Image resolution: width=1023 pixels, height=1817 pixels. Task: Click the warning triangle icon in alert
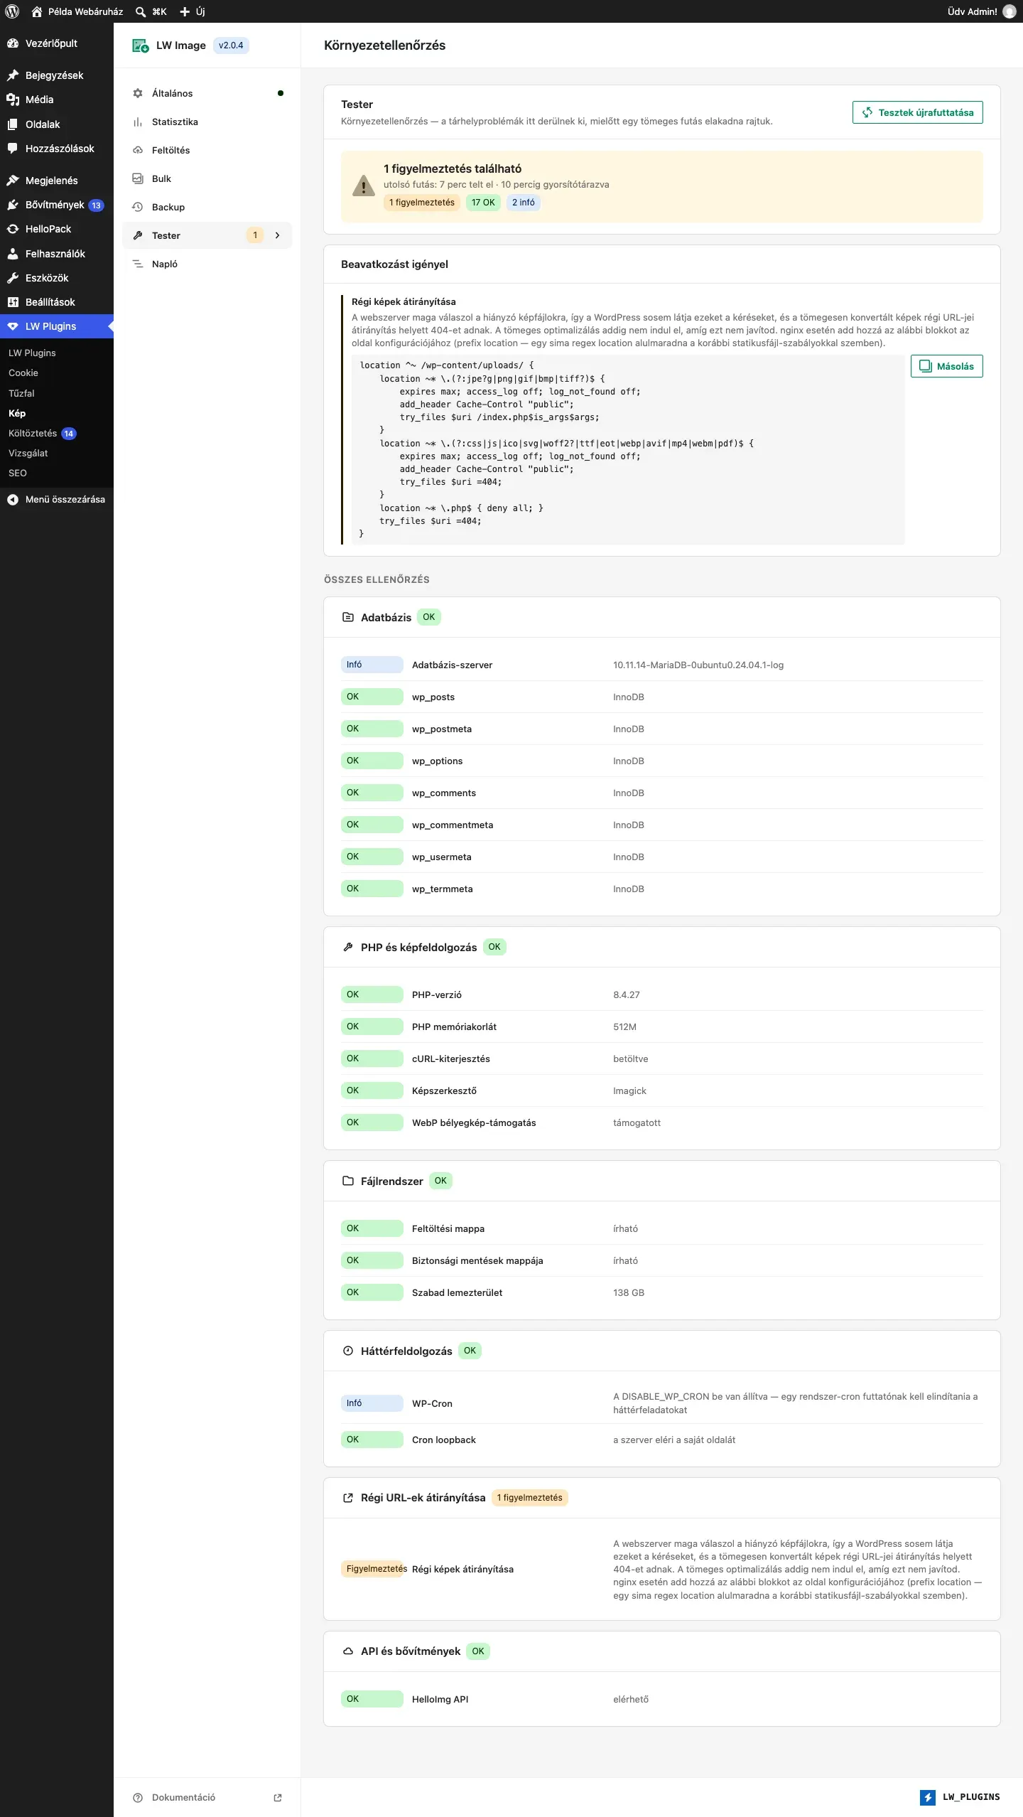(364, 186)
